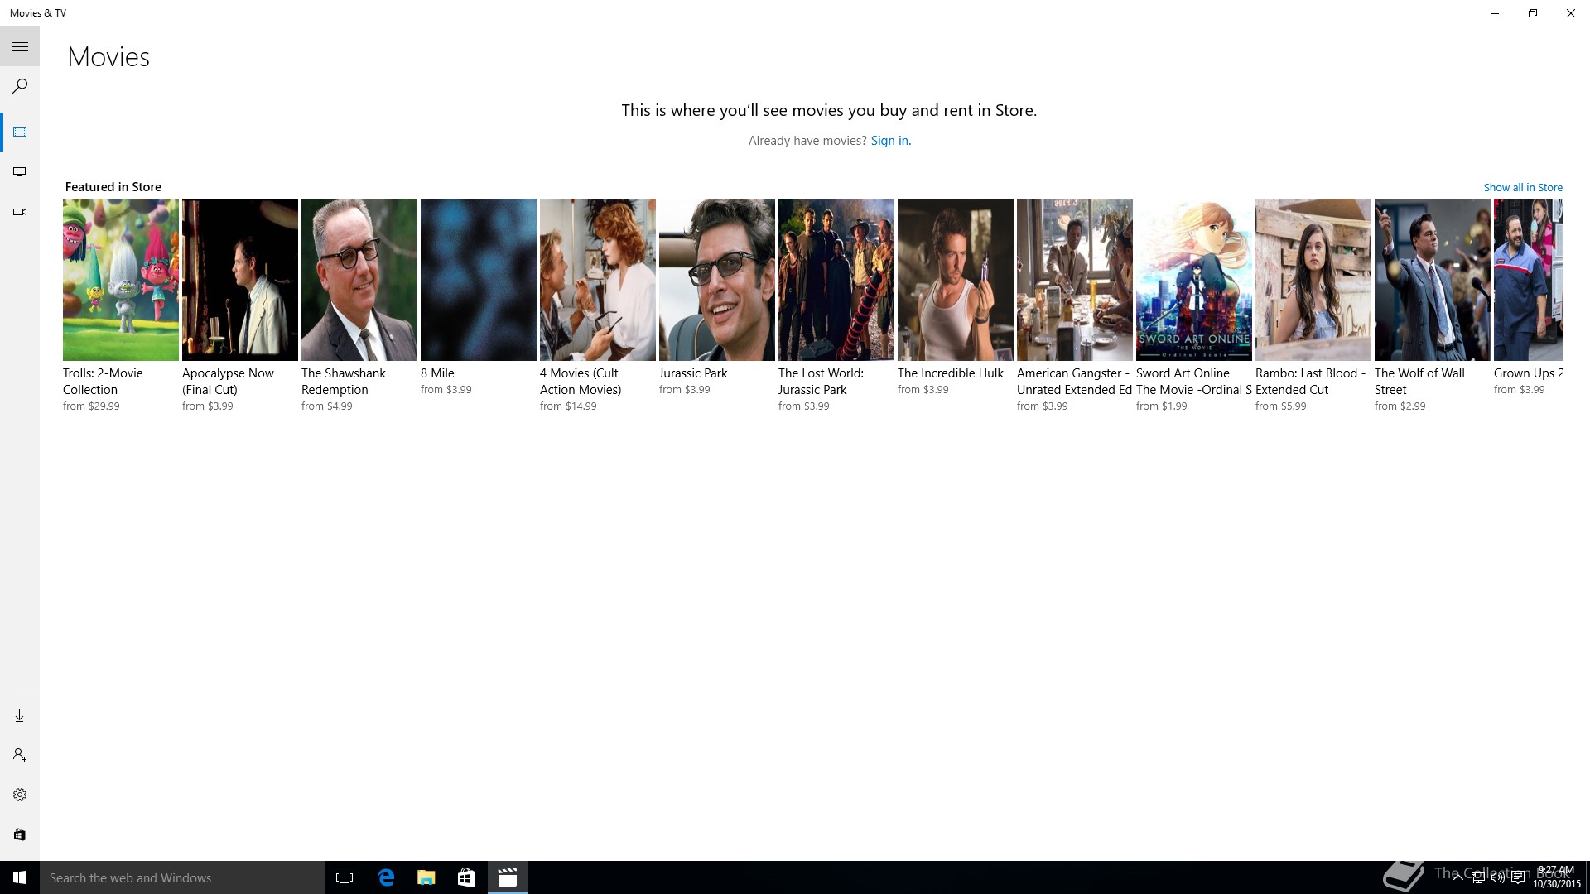Viewport: 1590px width, 894px height.
Task: Click the taskbar clock and date
Action: click(1557, 877)
